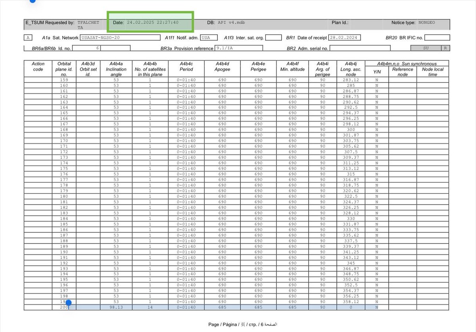Image resolution: width=476 pixels, height=332 pixels.
Task: Click the empty Adm. serial no. field
Action: tap(360, 48)
